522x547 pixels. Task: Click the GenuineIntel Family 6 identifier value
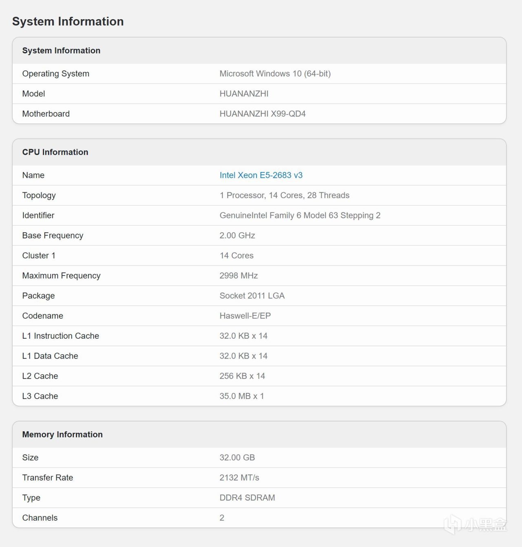point(300,215)
